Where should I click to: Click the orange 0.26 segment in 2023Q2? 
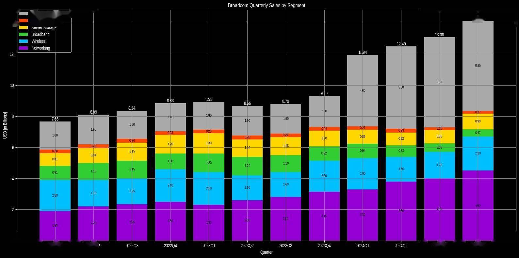tap(247, 137)
